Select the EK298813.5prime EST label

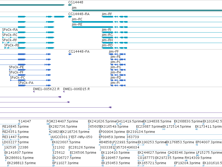[x=21, y=163]
